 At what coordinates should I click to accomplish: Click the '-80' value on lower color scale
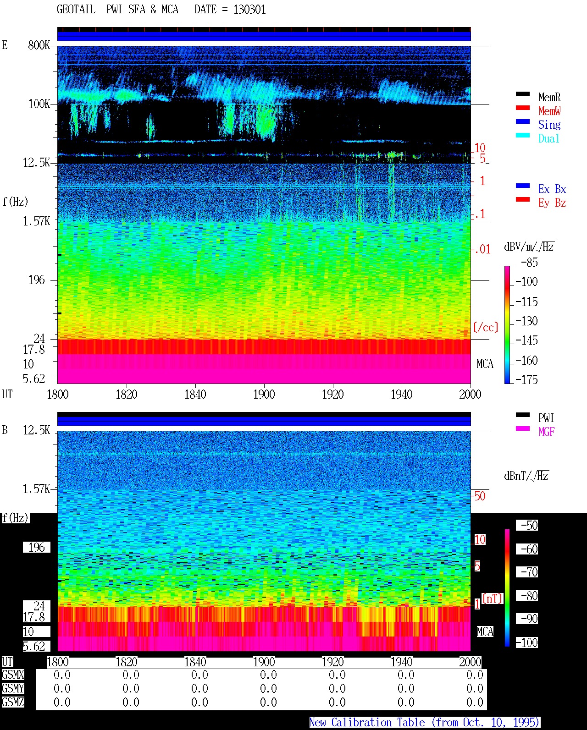tap(527, 596)
